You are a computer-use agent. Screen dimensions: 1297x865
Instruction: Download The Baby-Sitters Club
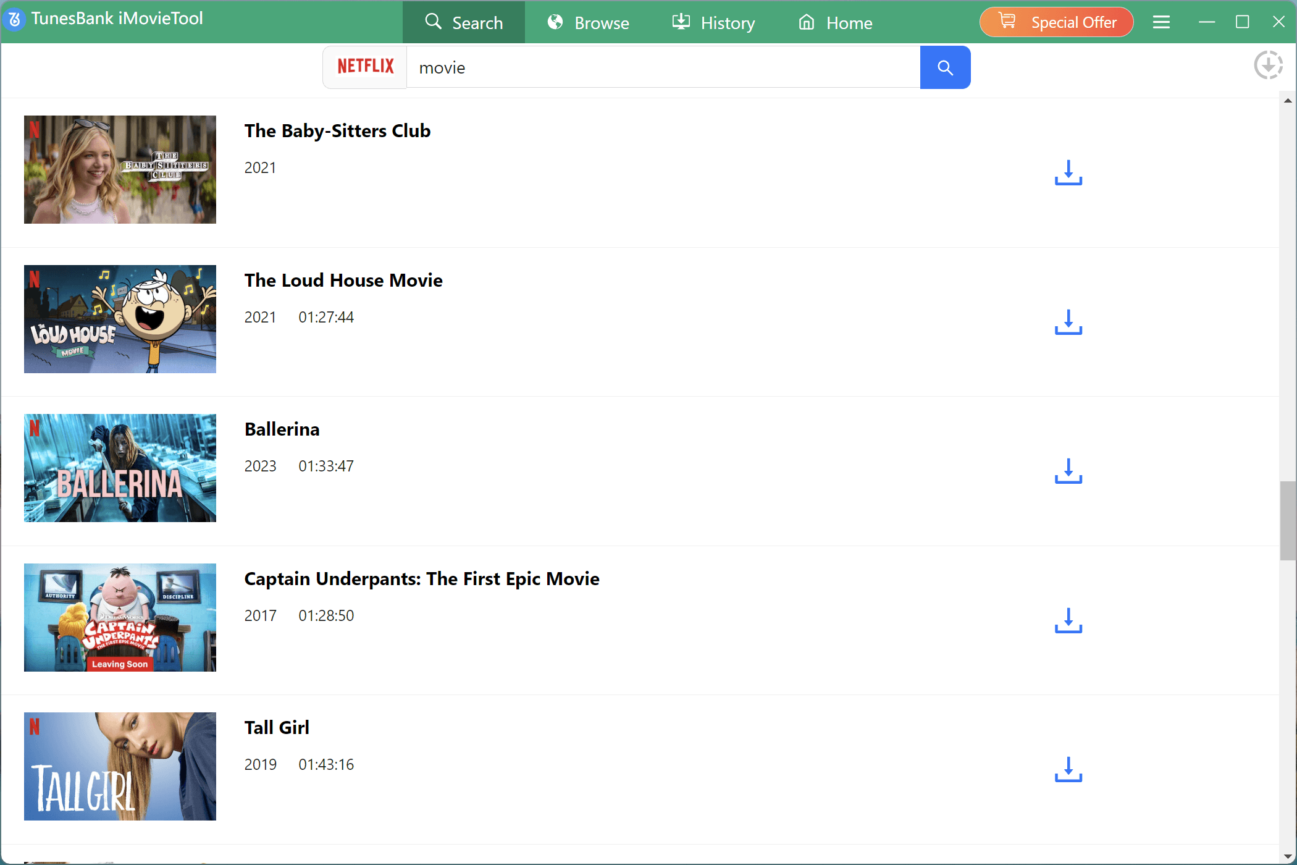pos(1068,173)
